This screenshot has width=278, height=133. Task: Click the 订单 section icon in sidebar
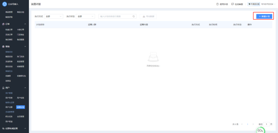point(3,24)
